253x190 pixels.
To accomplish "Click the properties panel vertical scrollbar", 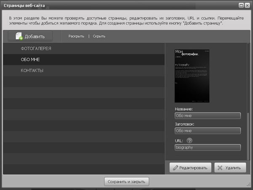I will [x=248, y=101].
